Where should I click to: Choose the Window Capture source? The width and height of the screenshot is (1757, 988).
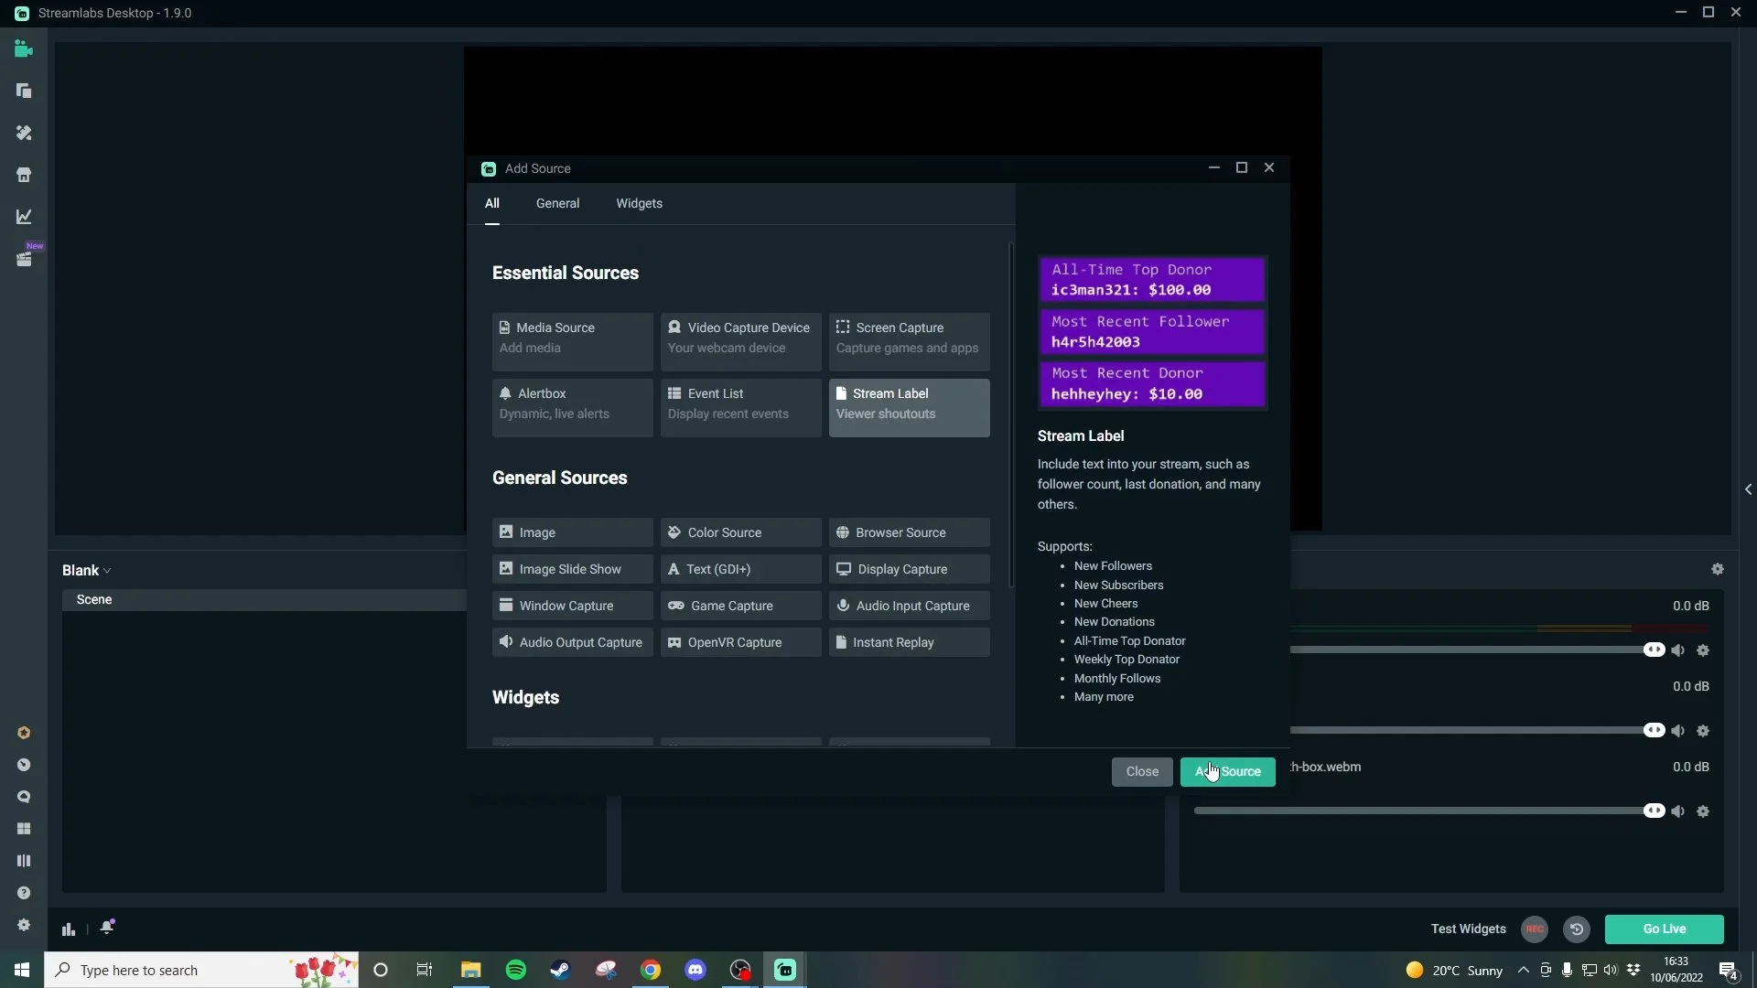pos(573,606)
